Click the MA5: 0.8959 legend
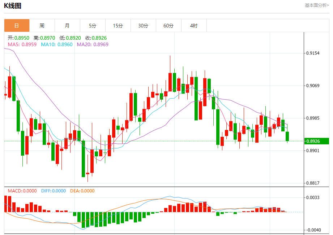Screen dimensions: 333x235 tap(22, 44)
